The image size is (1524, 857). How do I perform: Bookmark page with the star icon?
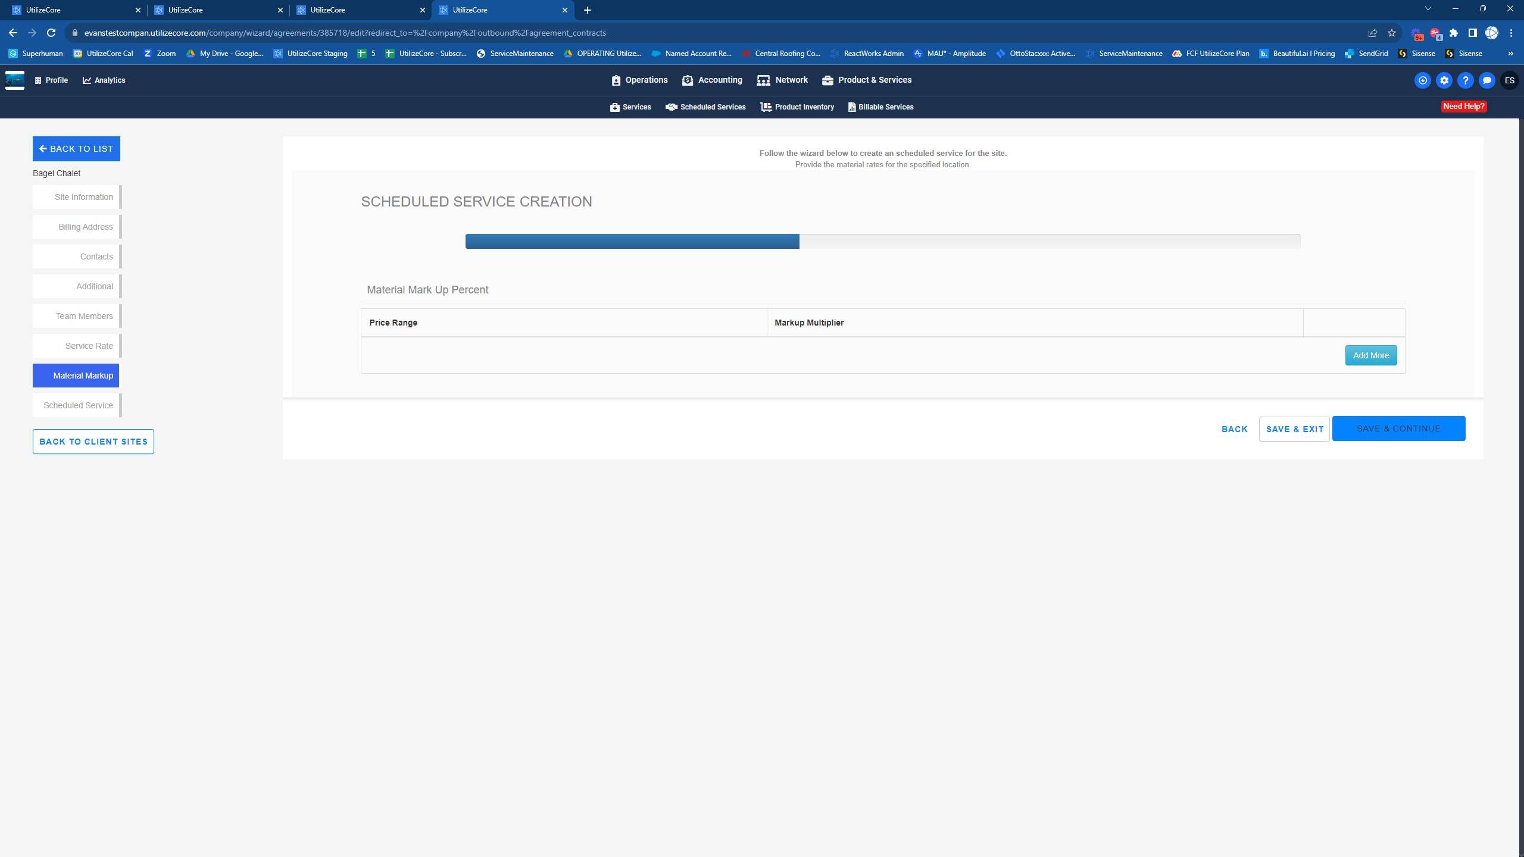(x=1391, y=33)
